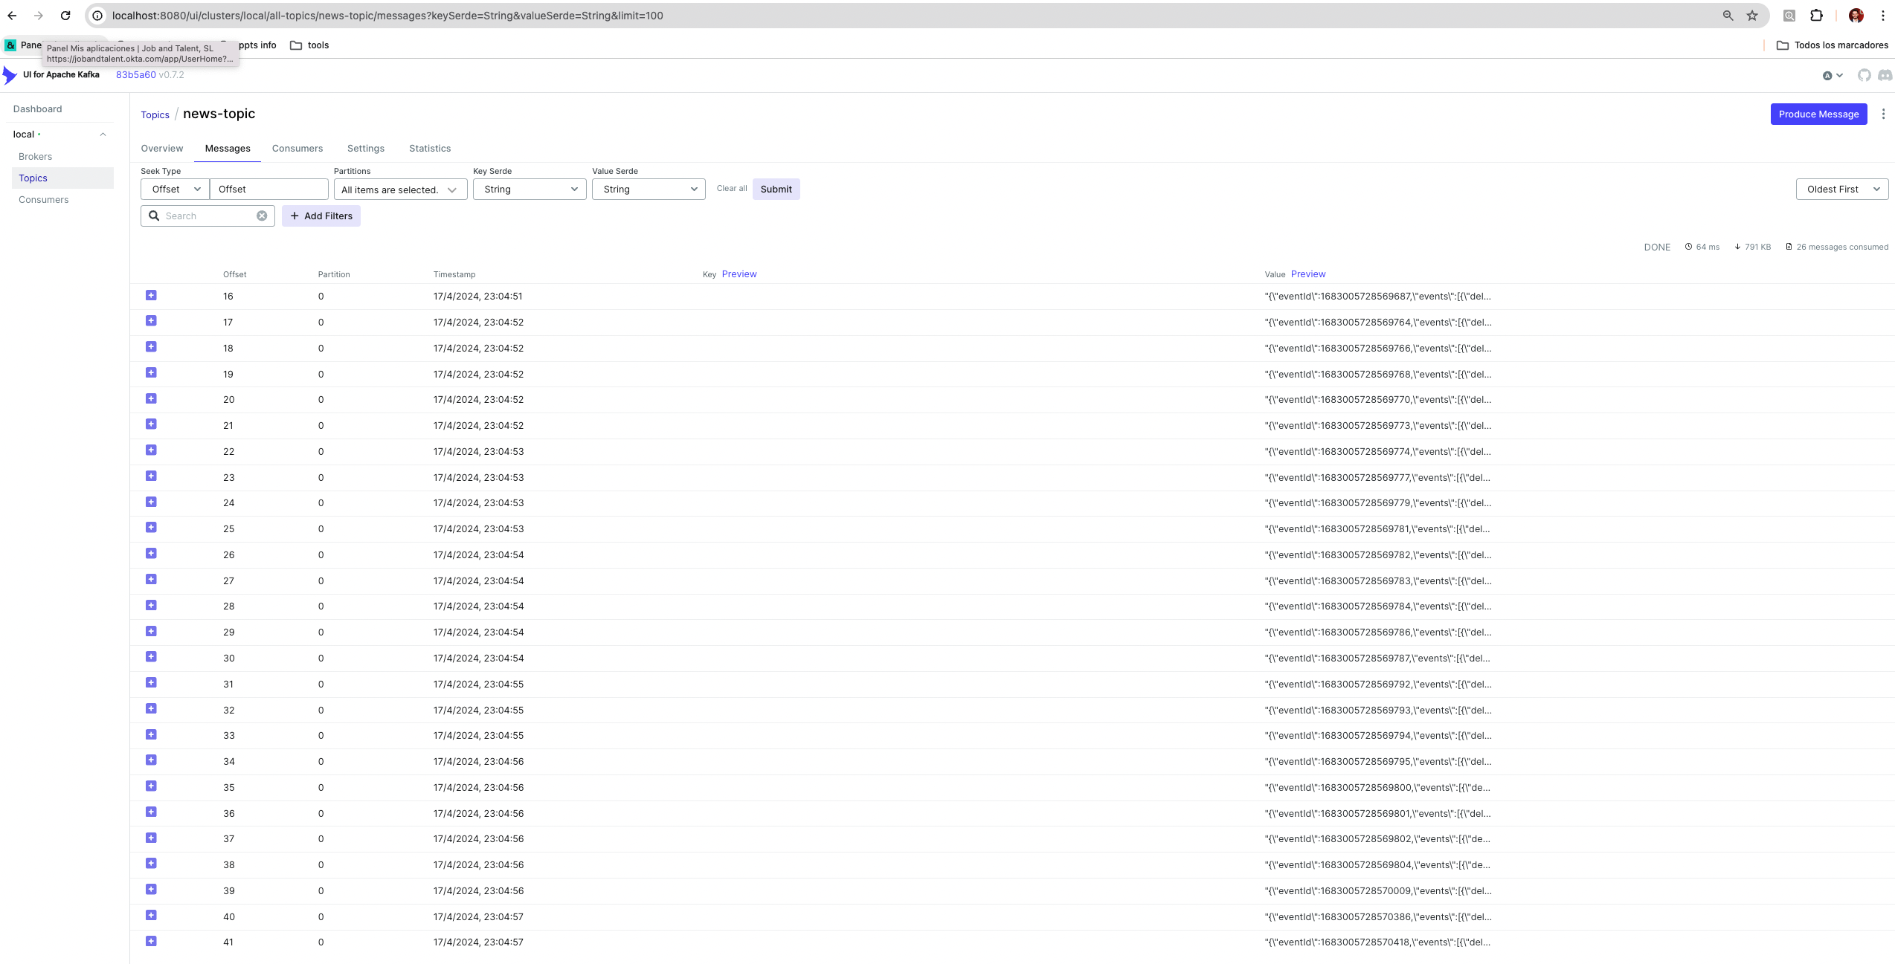Collapse the local cluster section

(x=103, y=135)
